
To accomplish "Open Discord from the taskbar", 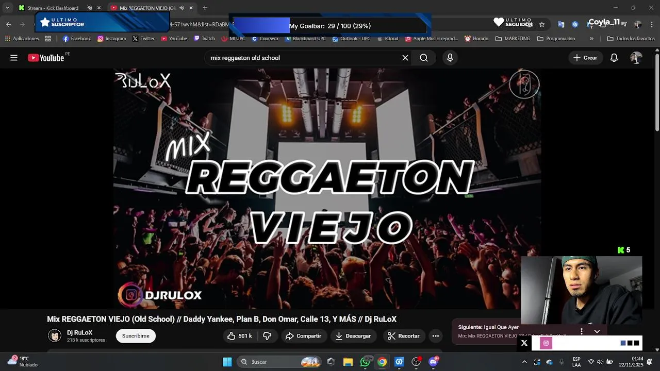I will (433, 362).
